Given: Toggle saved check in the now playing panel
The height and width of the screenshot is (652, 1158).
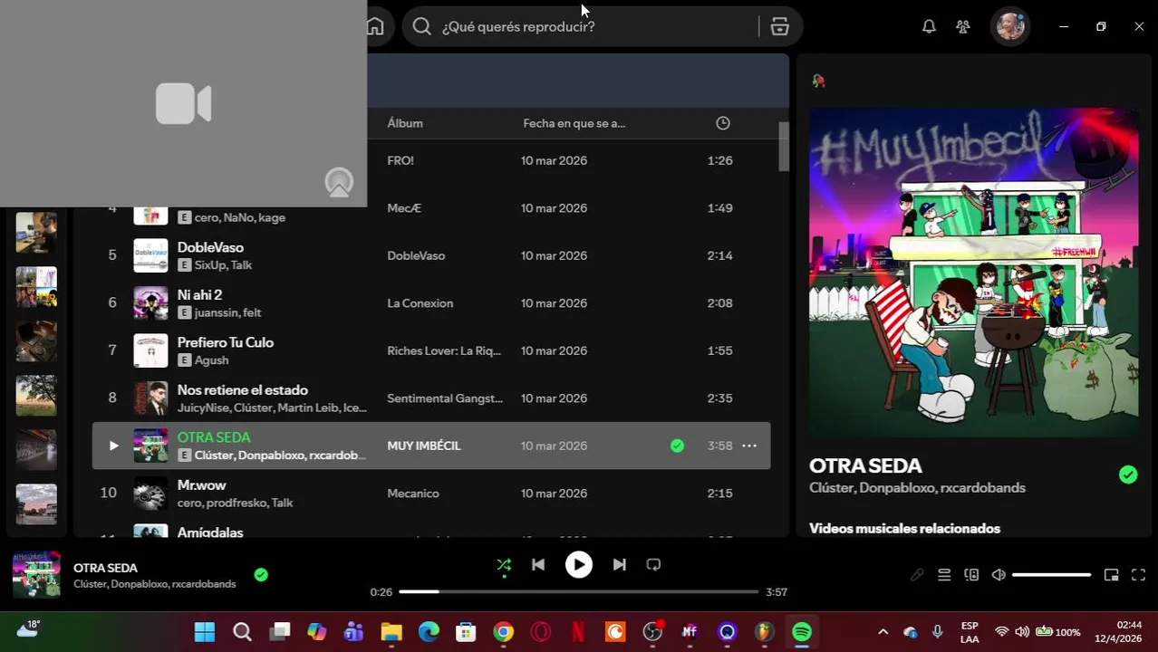Looking at the screenshot, I should (1128, 475).
